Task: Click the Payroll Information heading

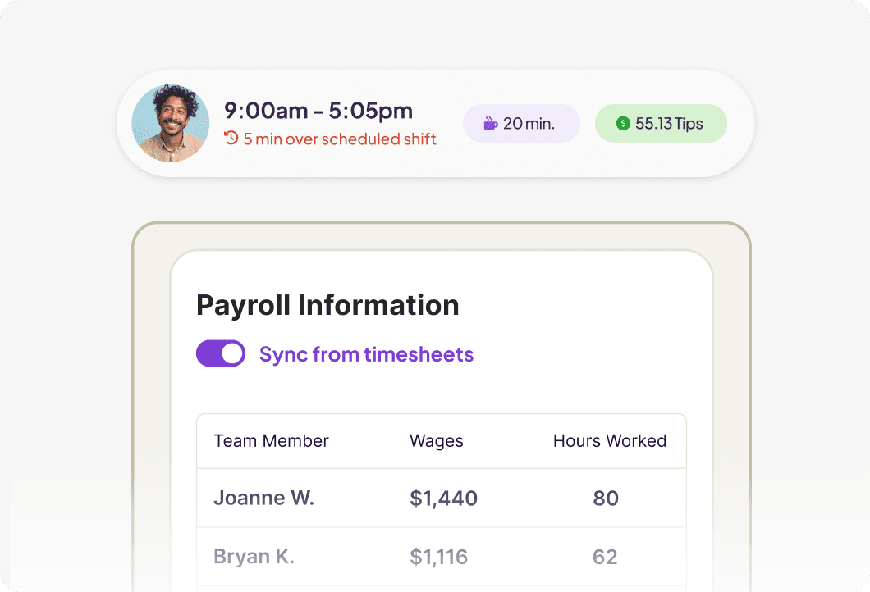Action: (x=327, y=305)
